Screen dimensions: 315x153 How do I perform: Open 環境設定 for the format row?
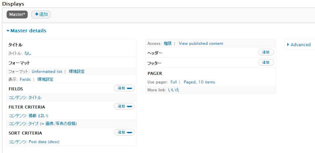(77, 71)
